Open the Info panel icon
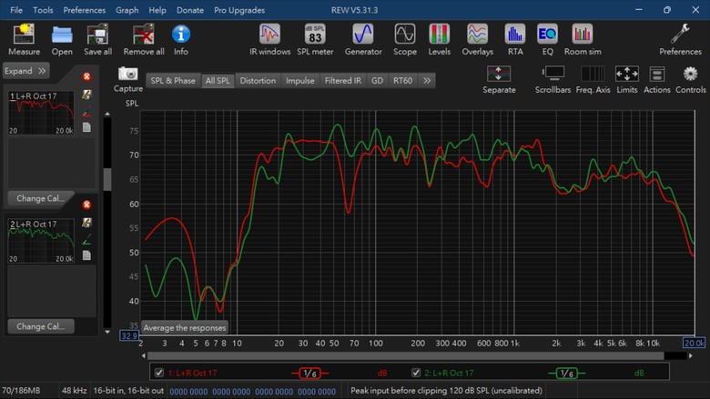 [180, 35]
